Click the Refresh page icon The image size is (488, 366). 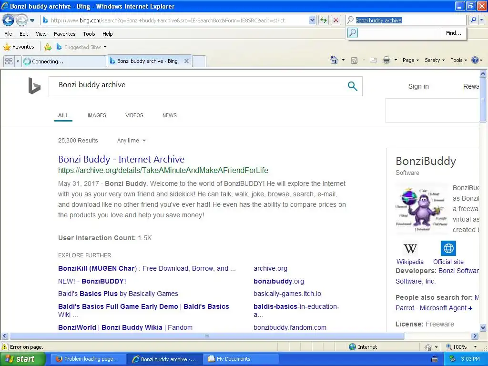tap(324, 20)
